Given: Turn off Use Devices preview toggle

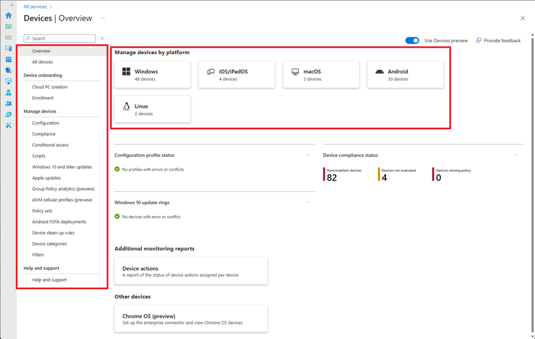Looking at the screenshot, I should pos(412,41).
